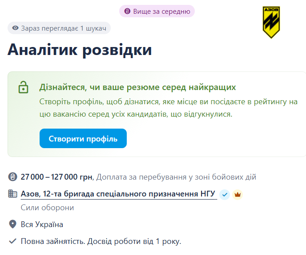Image resolution: width=306 pixels, height=255 pixels.
Task: Select the Сили оборони category text
Action: point(47,208)
